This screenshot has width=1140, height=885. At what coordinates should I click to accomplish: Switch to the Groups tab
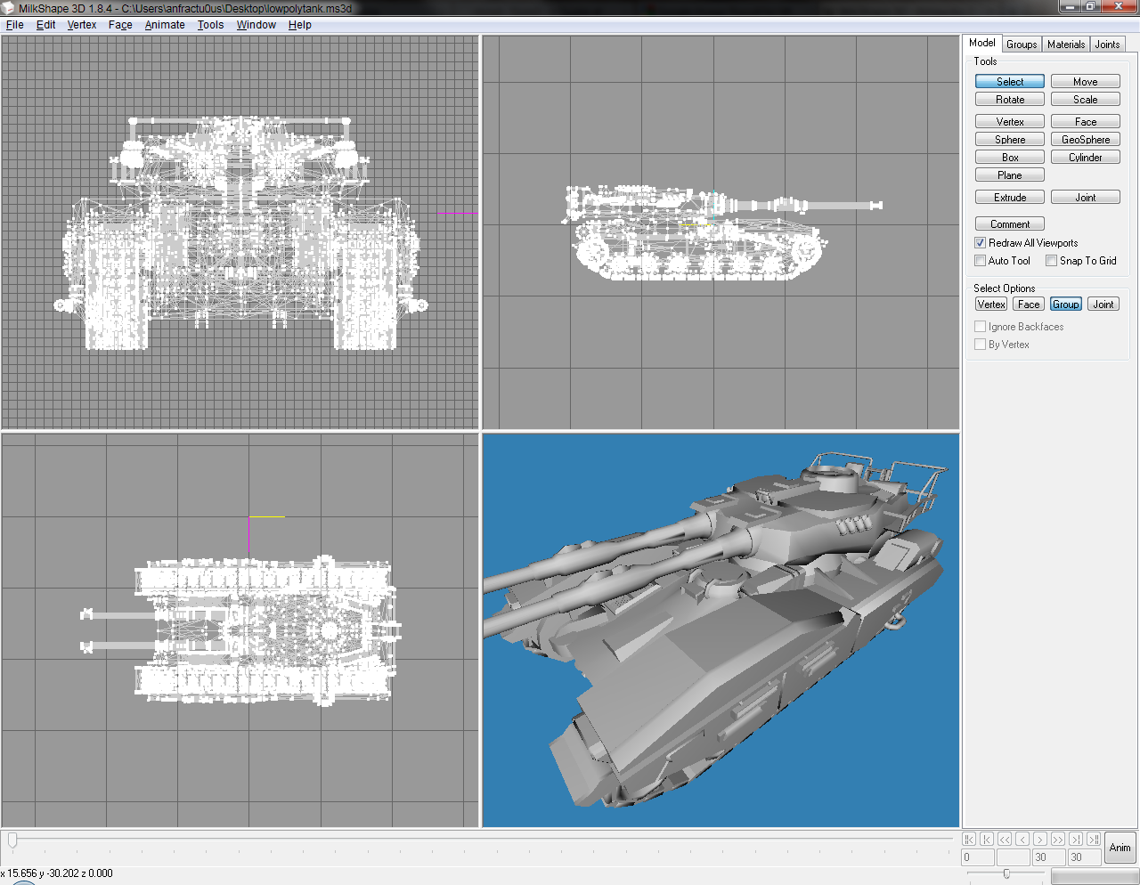click(x=1021, y=44)
